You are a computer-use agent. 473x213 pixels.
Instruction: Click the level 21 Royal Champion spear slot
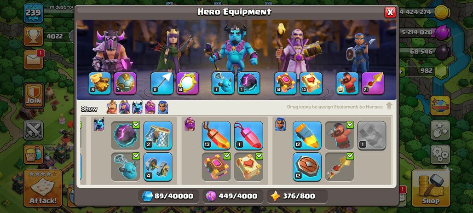373,83
